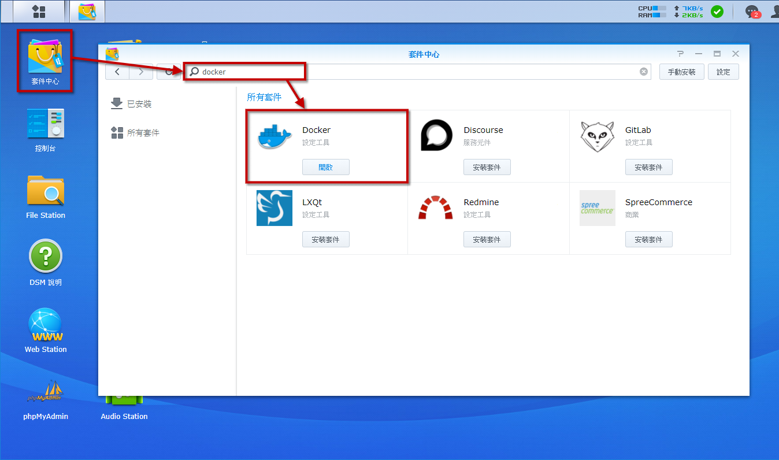Open Audio Station desktop icon

(124, 407)
